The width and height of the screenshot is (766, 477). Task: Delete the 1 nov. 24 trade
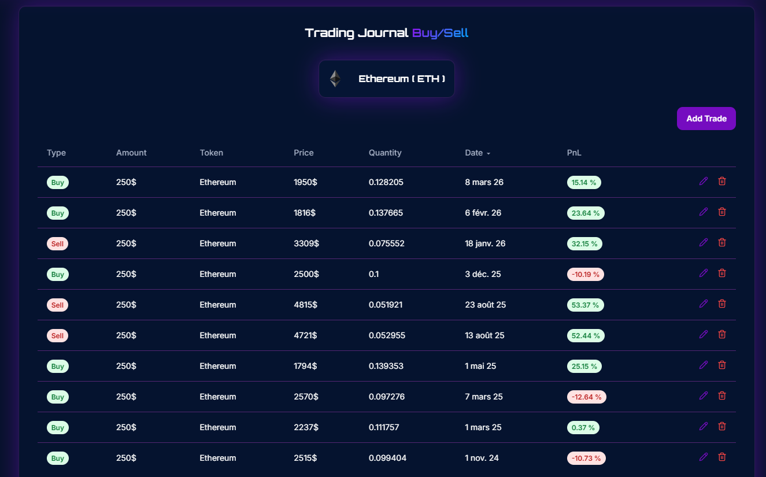722,457
